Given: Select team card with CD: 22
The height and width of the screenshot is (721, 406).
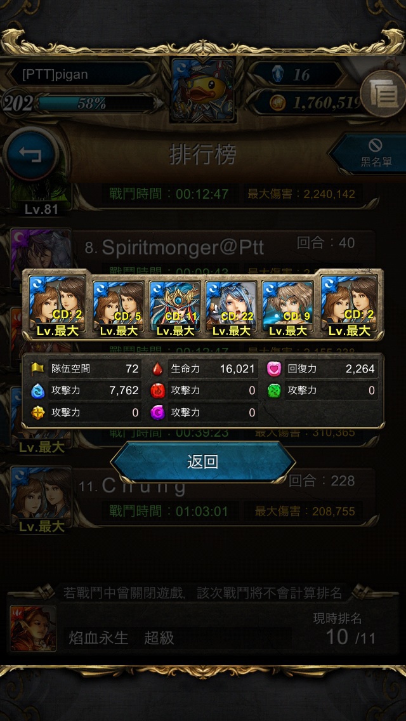Looking at the screenshot, I should coord(232,306).
